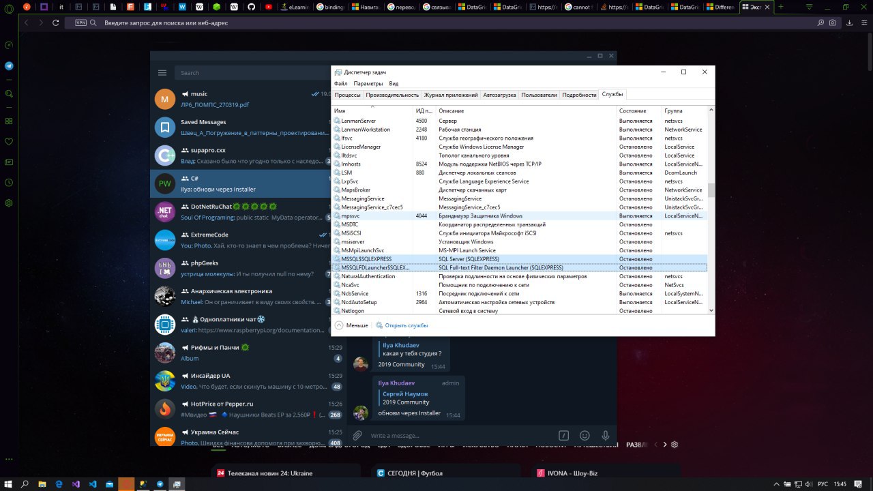Open Visual Studio from taskbar
Viewport: 873px width, 491px height.
[x=76, y=483]
